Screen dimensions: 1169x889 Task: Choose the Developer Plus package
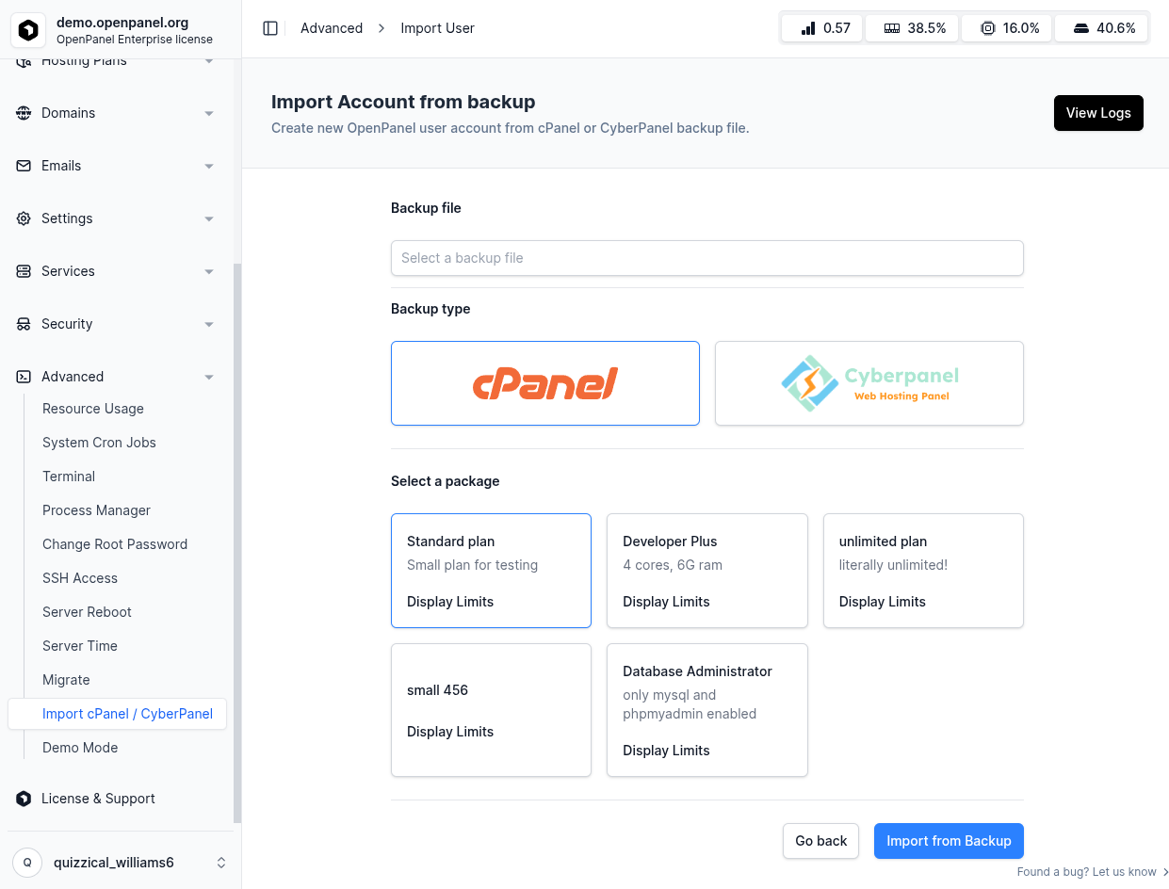(707, 571)
